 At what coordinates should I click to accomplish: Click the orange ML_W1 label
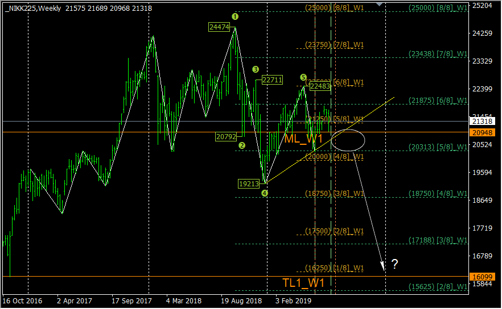pos(303,139)
